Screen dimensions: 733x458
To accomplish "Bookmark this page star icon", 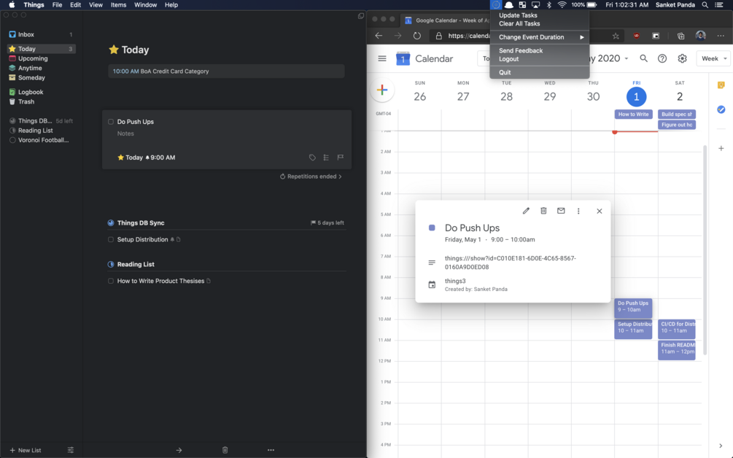I will (616, 36).
